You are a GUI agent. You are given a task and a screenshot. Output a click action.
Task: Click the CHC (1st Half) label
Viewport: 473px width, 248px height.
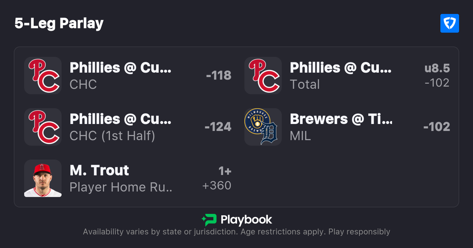[112, 136]
